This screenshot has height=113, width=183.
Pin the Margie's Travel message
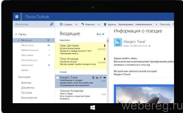tap(104, 78)
